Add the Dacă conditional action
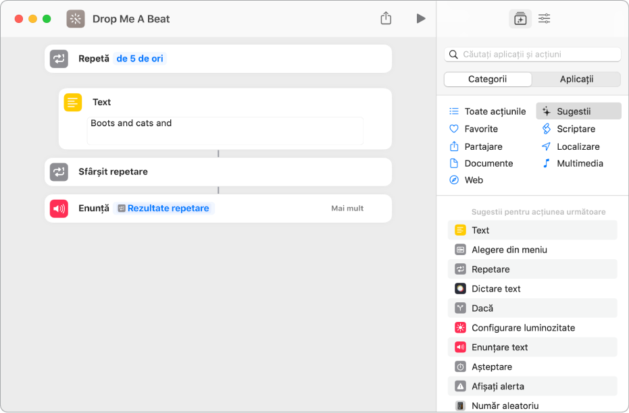Image resolution: width=629 pixels, height=413 pixels. 532,308
